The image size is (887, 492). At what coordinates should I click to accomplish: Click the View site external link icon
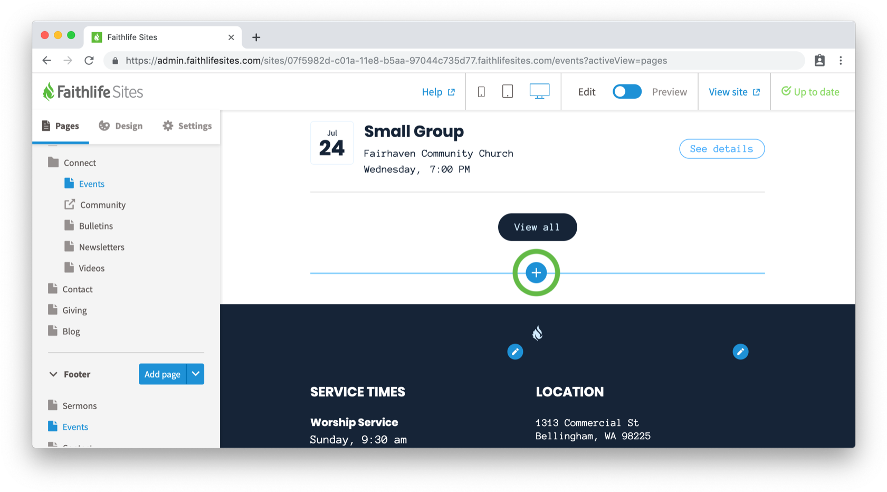point(756,92)
